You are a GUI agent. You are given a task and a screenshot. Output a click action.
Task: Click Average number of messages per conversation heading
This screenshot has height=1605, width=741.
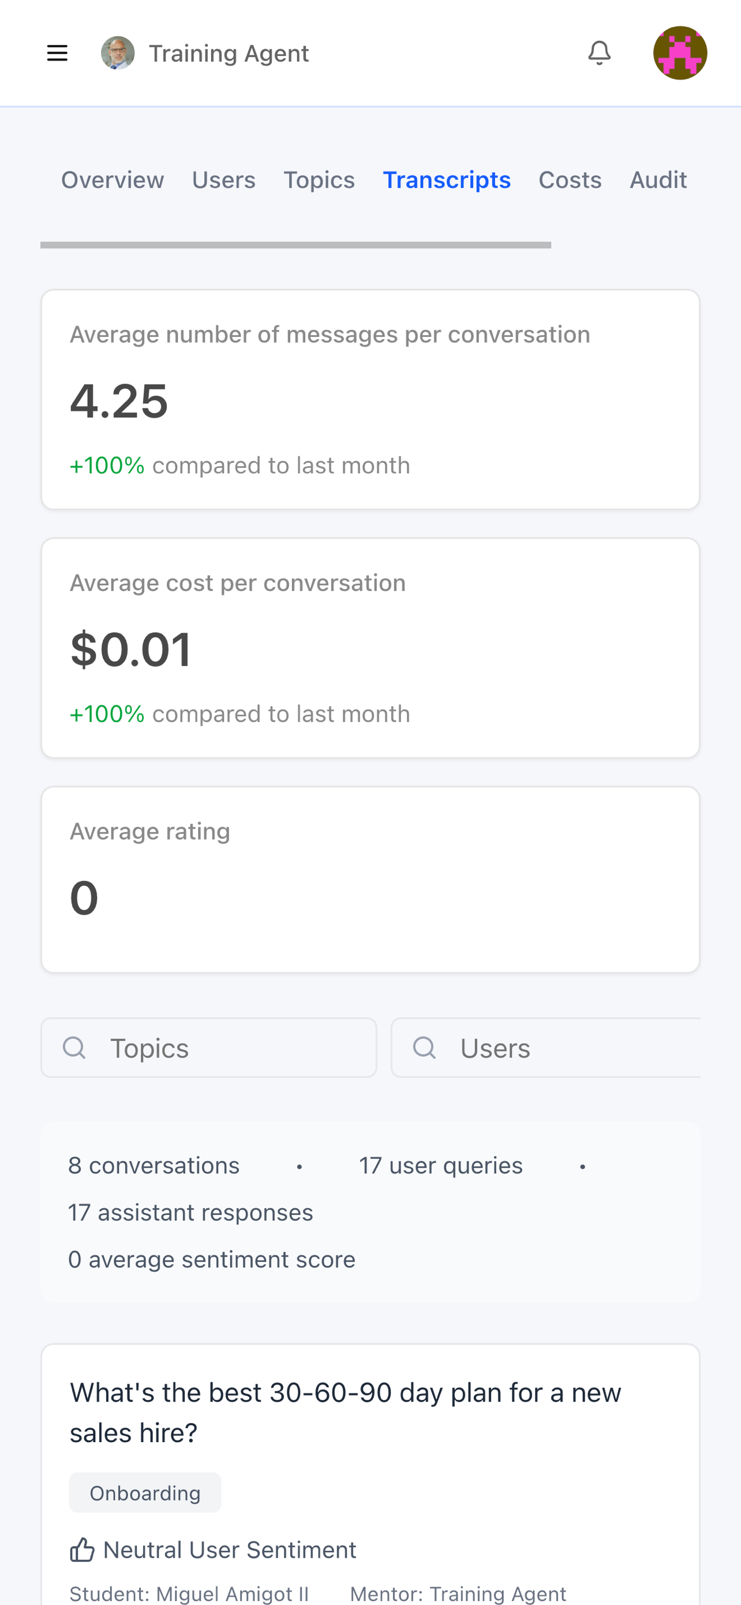tap(330, 335)
